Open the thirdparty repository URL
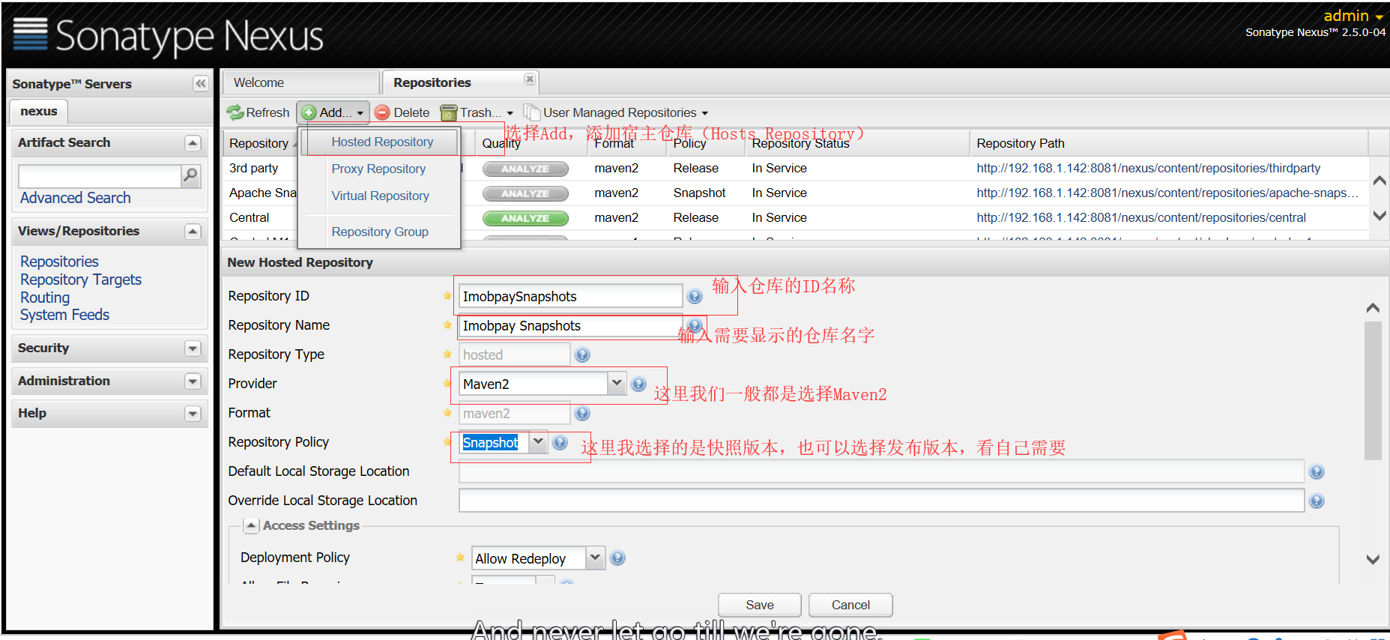 click(1148, 169)
